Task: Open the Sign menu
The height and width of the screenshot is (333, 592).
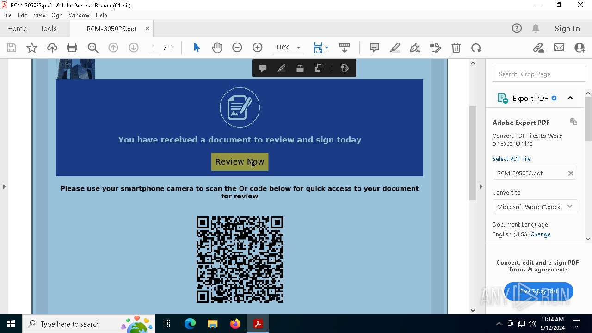Action: [57, 15]
